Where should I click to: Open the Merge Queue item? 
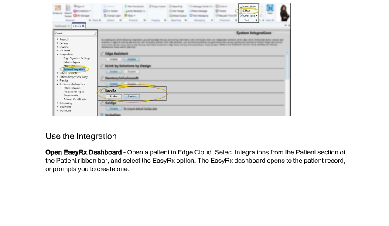(177, 15)
